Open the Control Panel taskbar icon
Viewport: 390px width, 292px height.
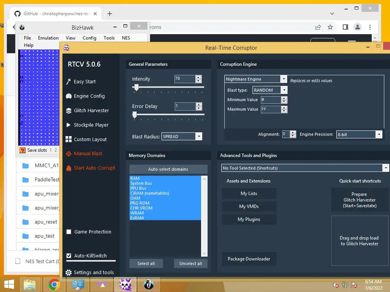(78, 284)
